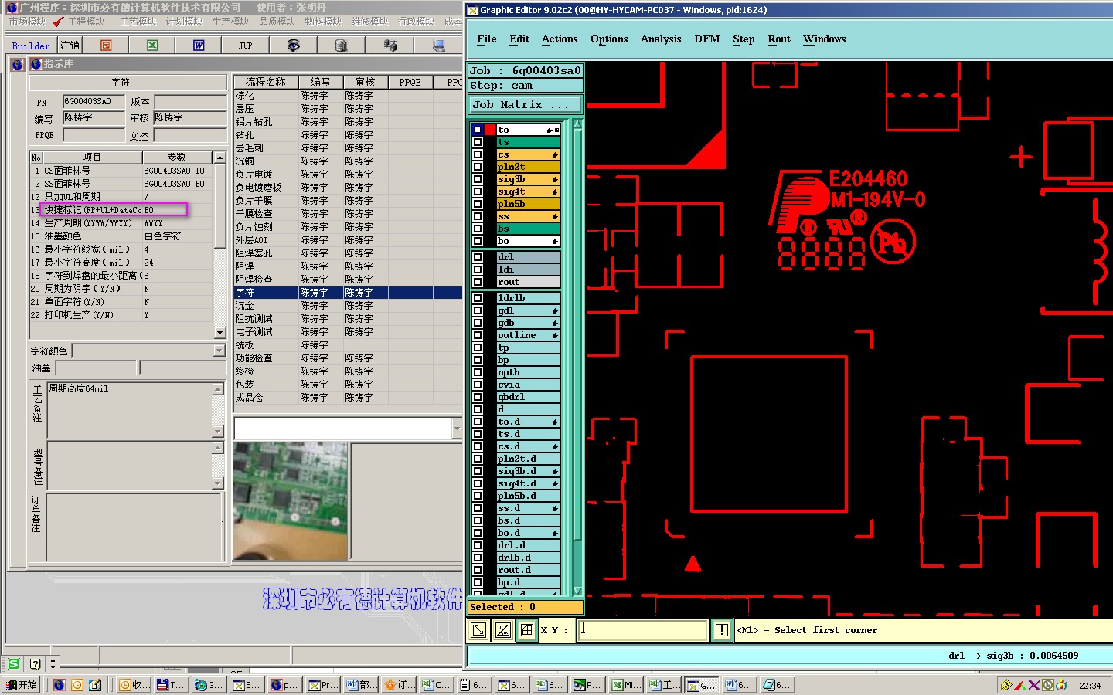Screen dimensions: 1113x695
Task: Click the taskbar item labeled '订...'
Action: [x=400, y=685]
